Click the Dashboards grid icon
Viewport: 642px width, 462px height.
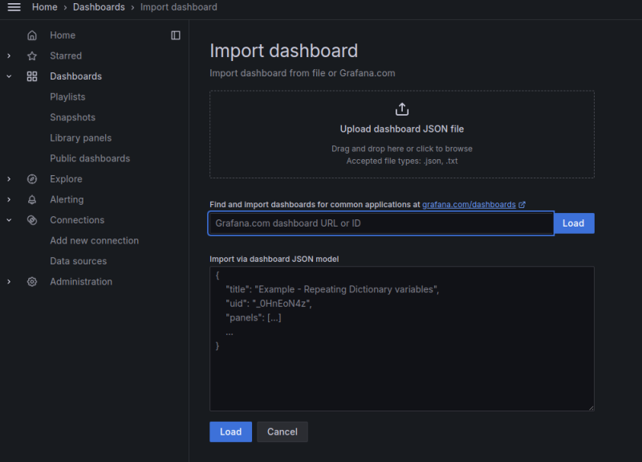coord(32,76)
